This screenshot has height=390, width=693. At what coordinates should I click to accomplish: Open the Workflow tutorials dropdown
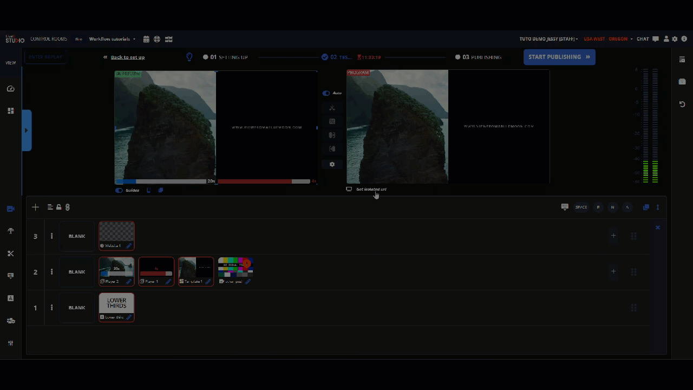(x=113, y=39)
